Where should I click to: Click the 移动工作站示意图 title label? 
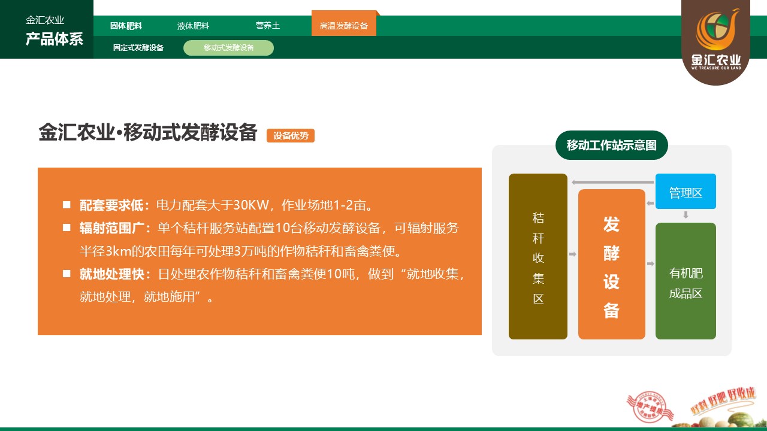coord(612,145)
